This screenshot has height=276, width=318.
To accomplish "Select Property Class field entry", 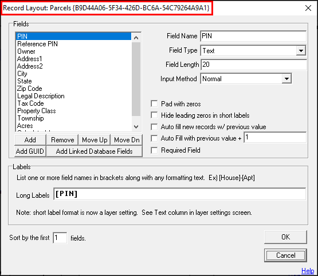I will (73, 111).
